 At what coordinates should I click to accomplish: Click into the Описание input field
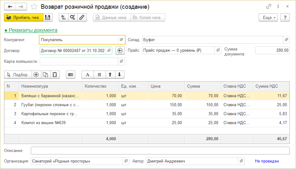[160, 151]
